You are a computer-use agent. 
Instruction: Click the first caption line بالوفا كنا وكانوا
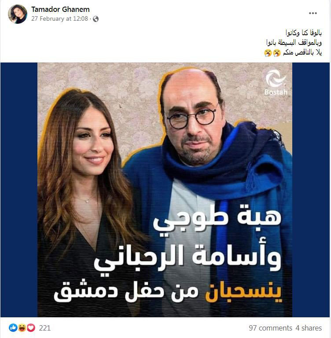304,33
